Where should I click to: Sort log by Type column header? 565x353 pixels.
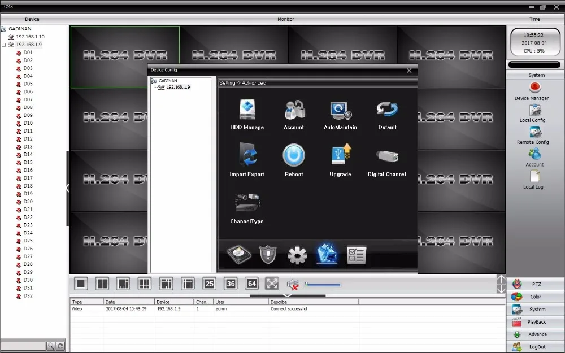[x=87, y=302]
